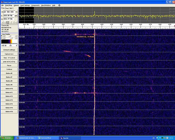Open the Components menu
175x140 pixels.
35,5
